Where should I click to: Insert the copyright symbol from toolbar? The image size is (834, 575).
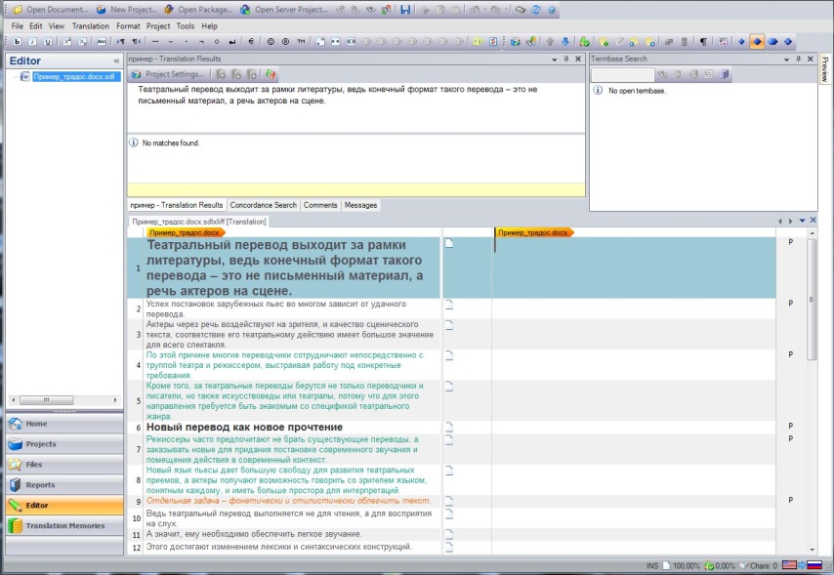click(270, 42)
